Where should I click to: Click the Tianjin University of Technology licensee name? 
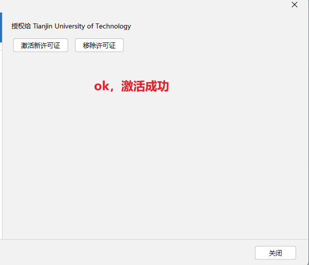pos(82,26)
